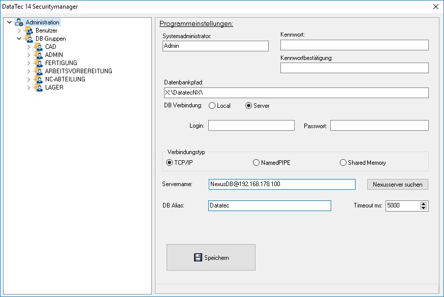Click the Systemadministrator field
The width and height of the screenshot is (444, 297).
[215, 46]
